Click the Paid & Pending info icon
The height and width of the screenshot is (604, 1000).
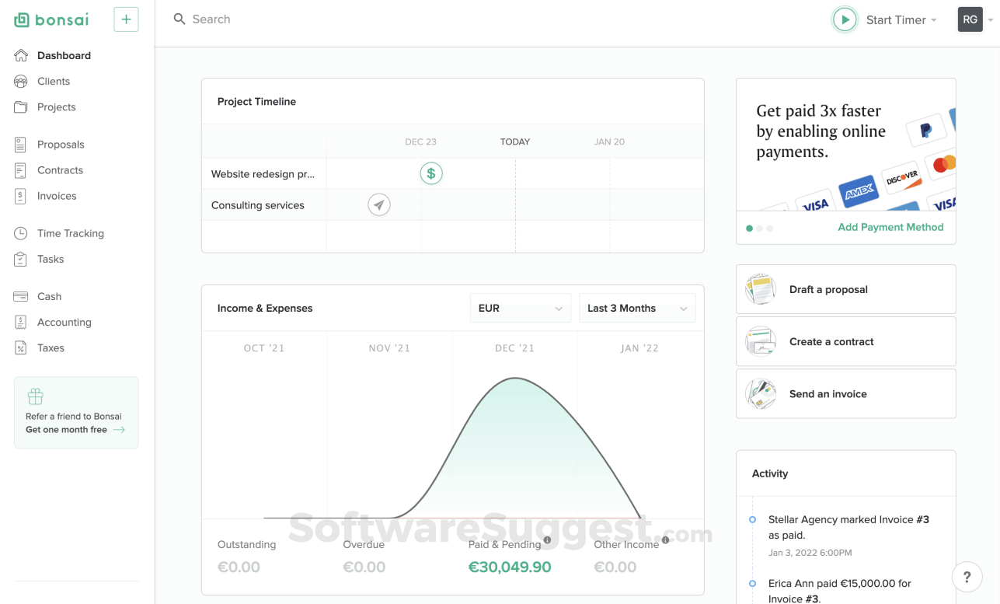547,540
